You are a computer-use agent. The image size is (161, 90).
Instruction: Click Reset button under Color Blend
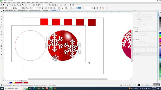tap(154, 45)
